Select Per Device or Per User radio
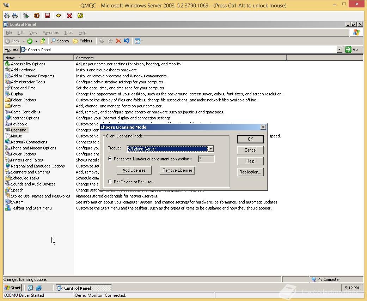The width and height of the screenshot is (367, 301). [110, 182]
